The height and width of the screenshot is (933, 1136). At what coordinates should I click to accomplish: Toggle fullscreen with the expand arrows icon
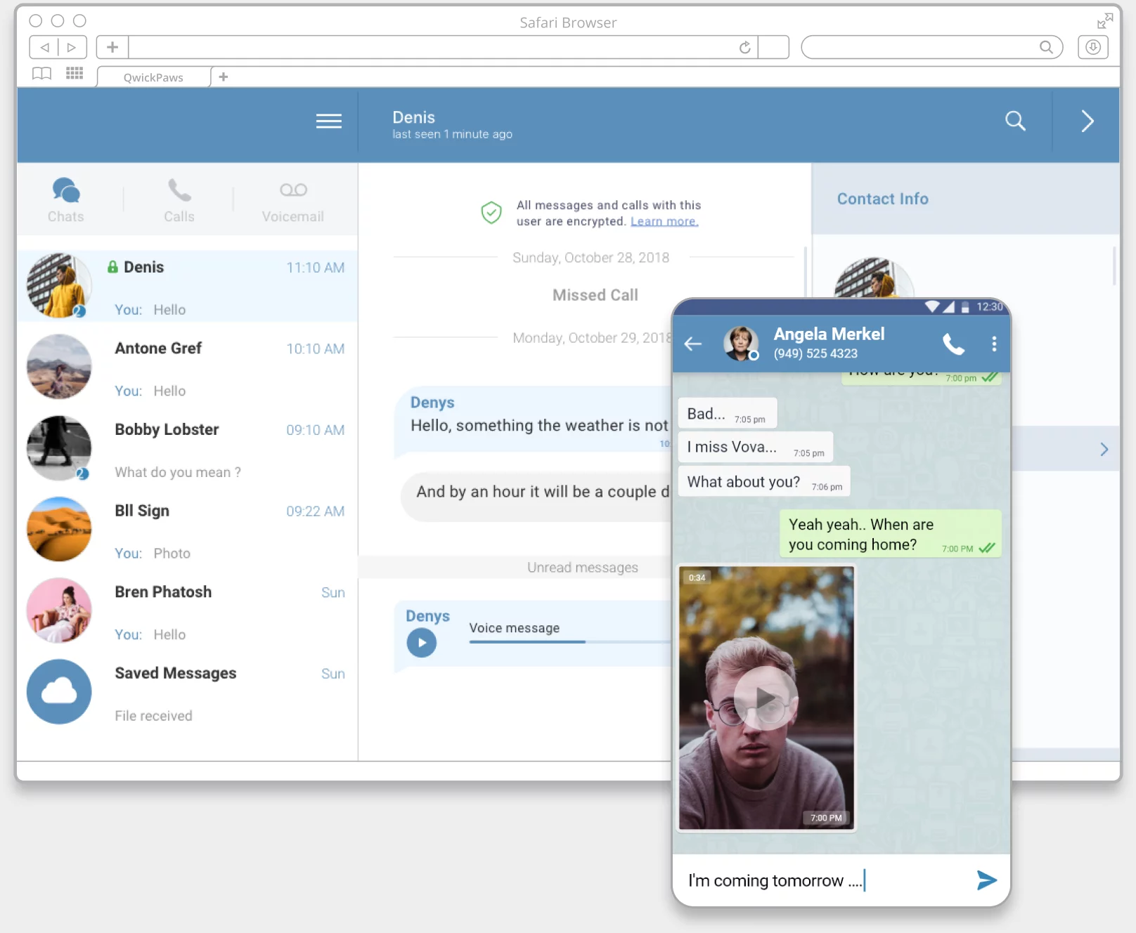(1104, 21)
